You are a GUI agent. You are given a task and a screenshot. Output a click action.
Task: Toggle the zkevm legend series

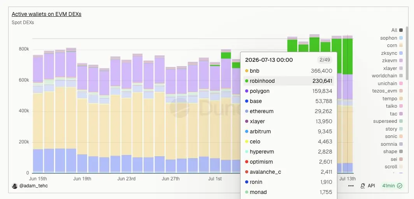(x=392, y=61)
